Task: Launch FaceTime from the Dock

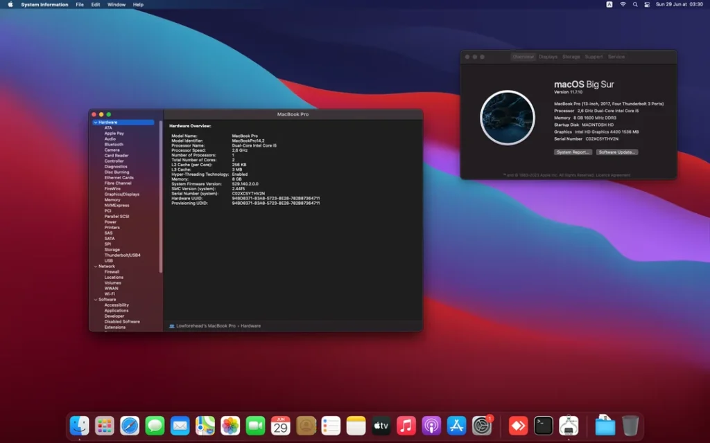Action: pyautogui.click(x=255, y=426)
